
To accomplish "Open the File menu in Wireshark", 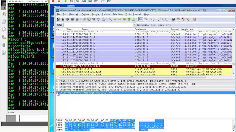I will click(59, 14).
